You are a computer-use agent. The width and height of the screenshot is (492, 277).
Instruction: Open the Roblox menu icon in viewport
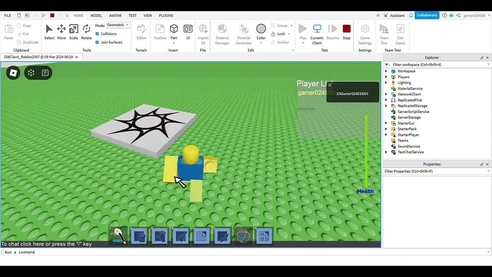13,73
